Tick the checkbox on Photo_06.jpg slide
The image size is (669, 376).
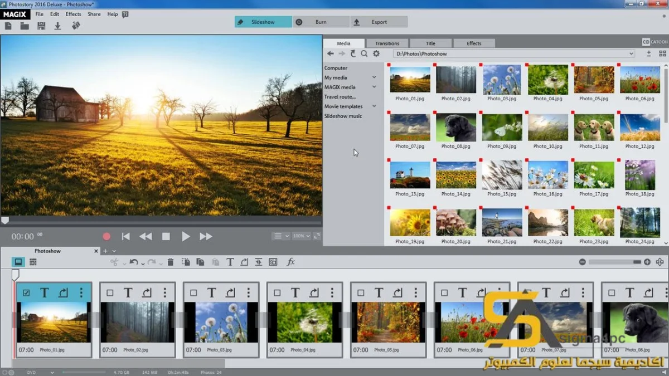(x=444, y=293)
